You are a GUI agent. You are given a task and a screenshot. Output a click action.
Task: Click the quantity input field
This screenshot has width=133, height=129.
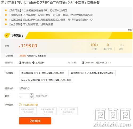(x=24, y=96)
